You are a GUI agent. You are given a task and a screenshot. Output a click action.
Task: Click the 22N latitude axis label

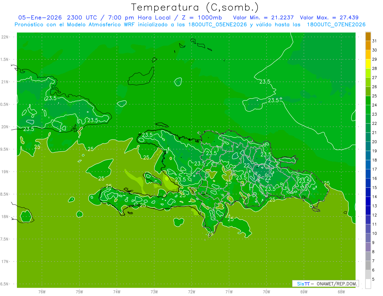[x=5, y=37]
